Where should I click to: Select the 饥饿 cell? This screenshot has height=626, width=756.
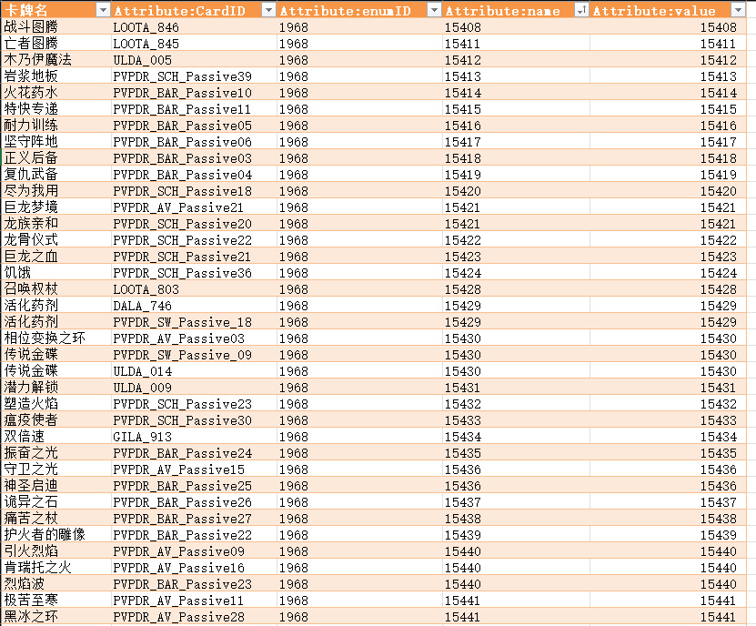click(x=55, y=273)
